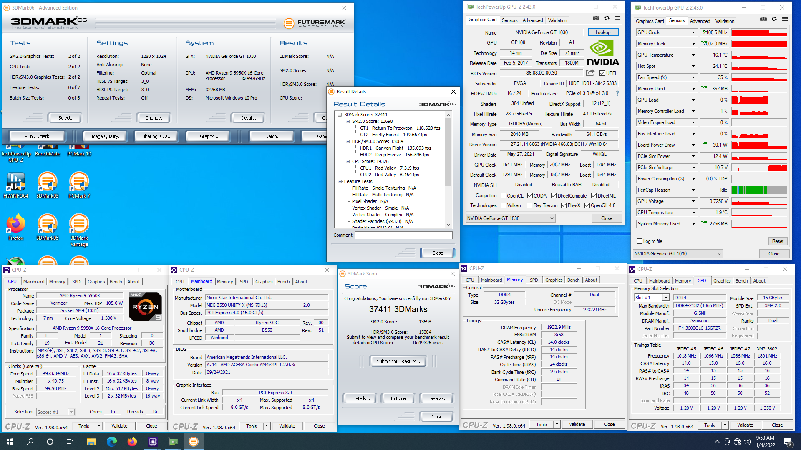Image resolution: width=801 pixels, height=450 pixels.
Task: Open the GPU Clock sensor dropdown arrow
Action: 693,32
